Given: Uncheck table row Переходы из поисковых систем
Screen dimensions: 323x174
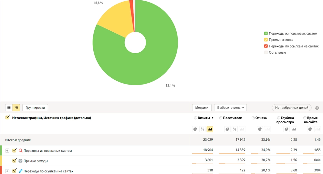Looking at the screenshot, I should pyautogui.click(x=14, y=150).
